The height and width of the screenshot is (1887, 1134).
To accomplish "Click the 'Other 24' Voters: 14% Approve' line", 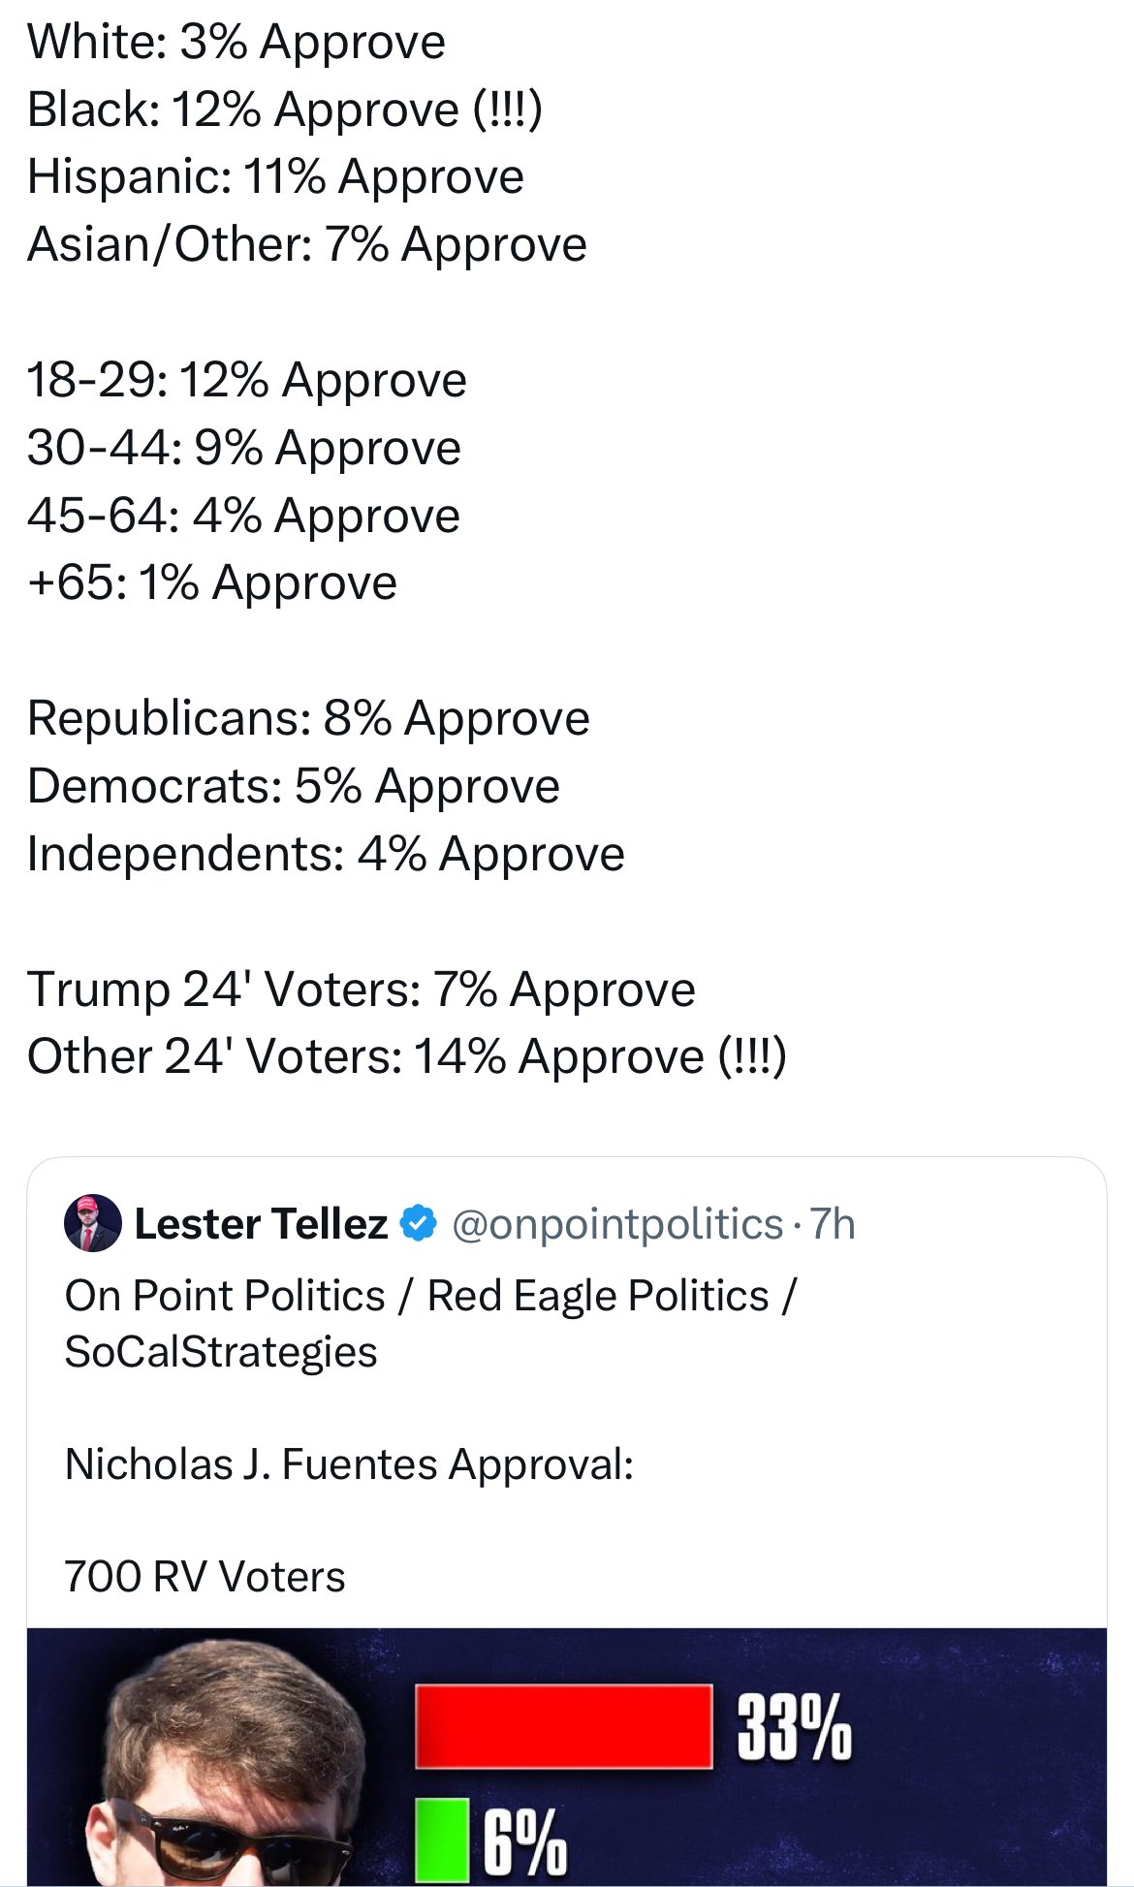I will click(406, 1056).
